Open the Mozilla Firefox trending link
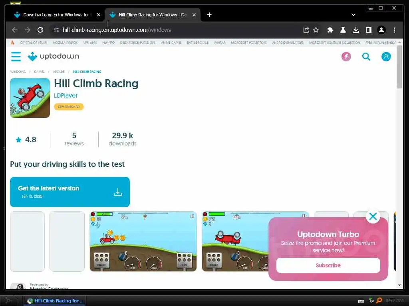The height and width of the screenshot is (306, 409). [x=65, y=43]
